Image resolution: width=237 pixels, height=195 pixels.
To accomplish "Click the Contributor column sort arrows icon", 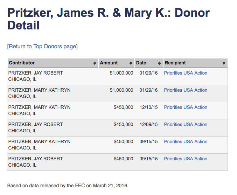I will 95,63.
